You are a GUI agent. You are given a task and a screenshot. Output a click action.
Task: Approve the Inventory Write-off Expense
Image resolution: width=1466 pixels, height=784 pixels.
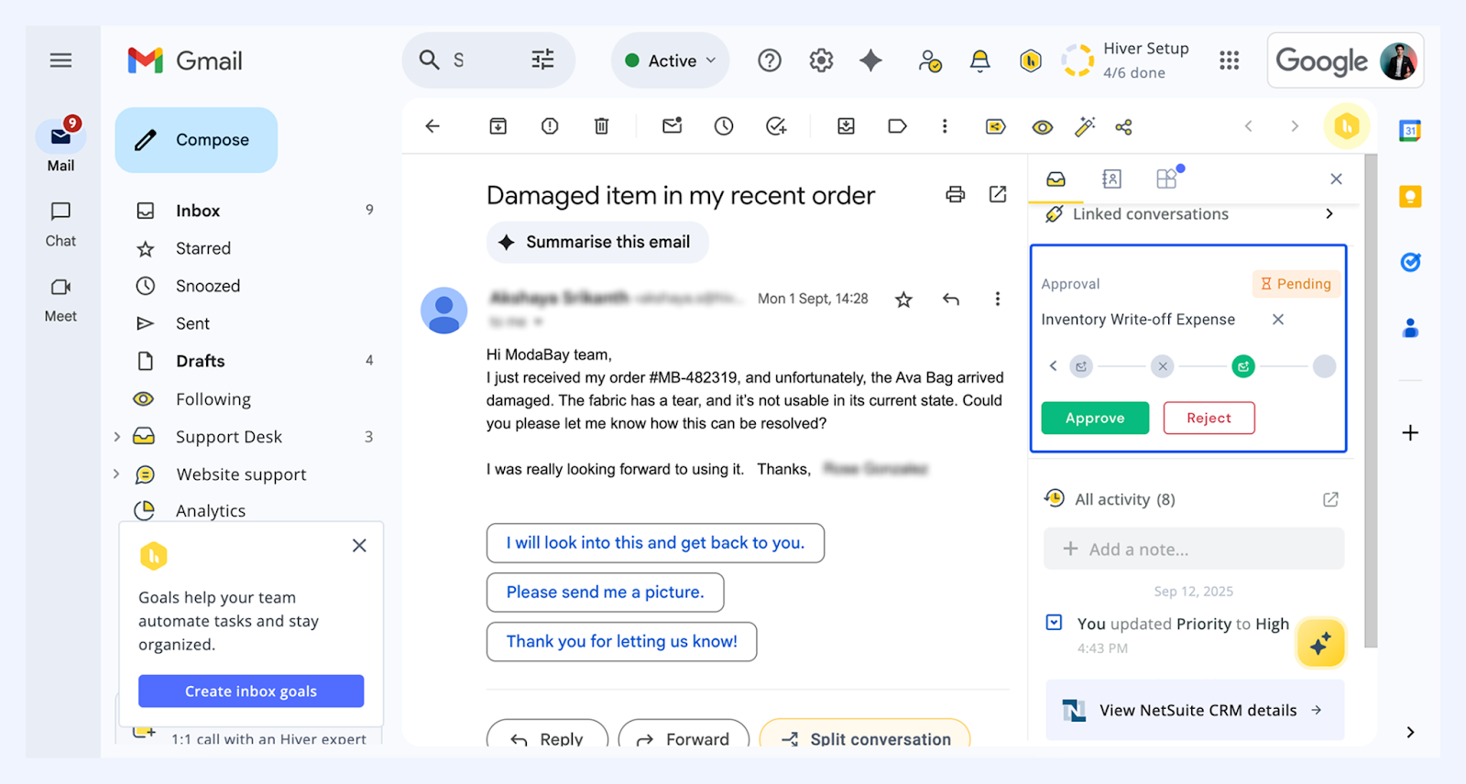pyautogui.click(x=1095, y=418)
